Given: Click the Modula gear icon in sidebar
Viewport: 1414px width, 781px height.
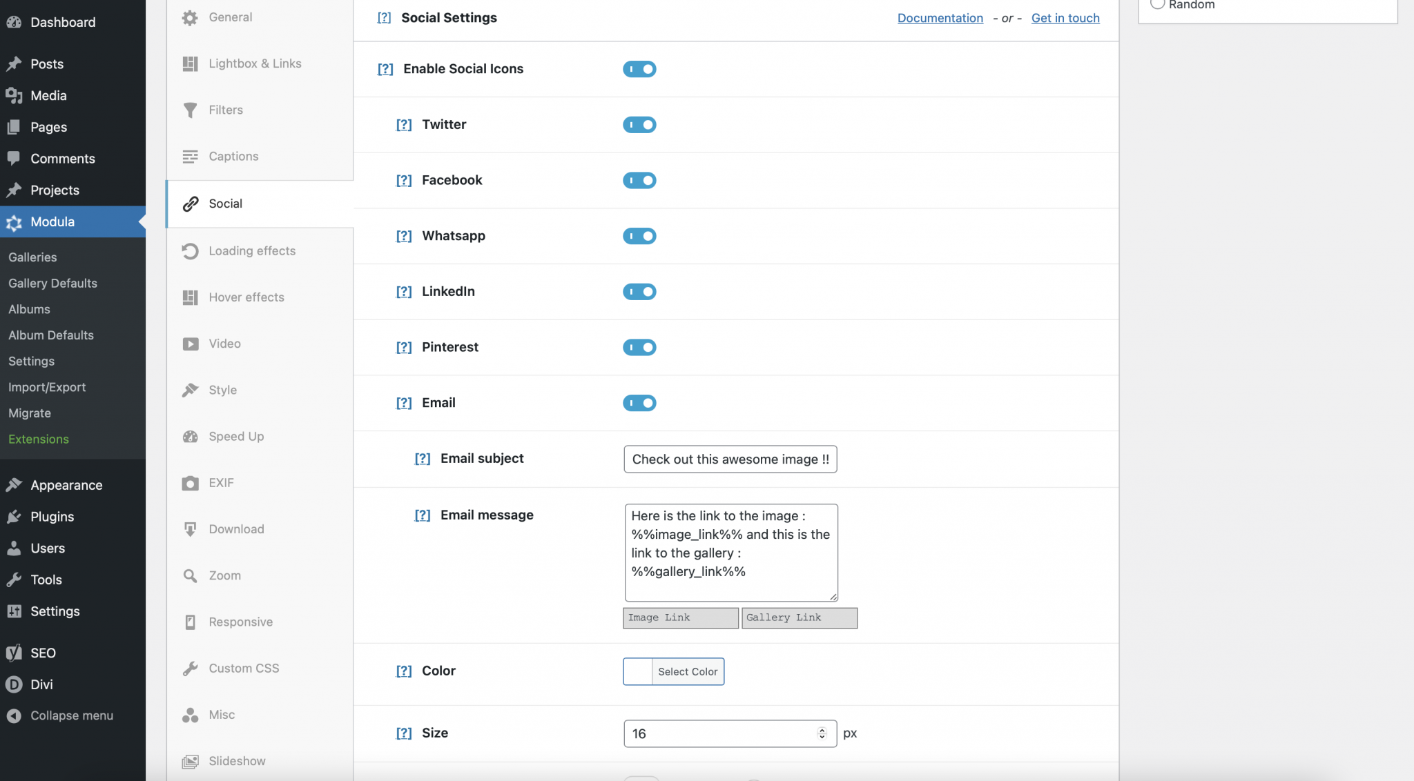Looking at the screenshot, I should [14, 222].
